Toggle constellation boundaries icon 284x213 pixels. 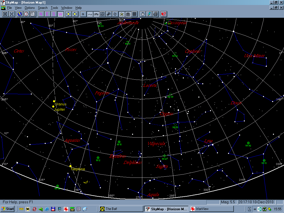[x=102, y=14]
